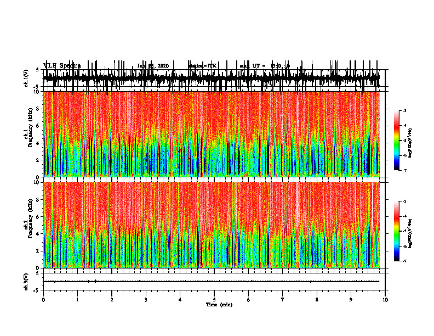Screen dimensions: 434x336
Task: Click time axis tick label '7'
Action: pyautogui.click(x=283, y=300)
